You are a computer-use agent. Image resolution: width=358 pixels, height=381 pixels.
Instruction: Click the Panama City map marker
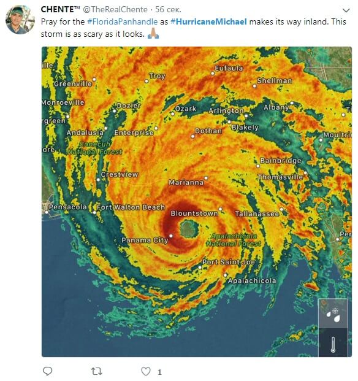pyautogui.click(x=171, y=236)
